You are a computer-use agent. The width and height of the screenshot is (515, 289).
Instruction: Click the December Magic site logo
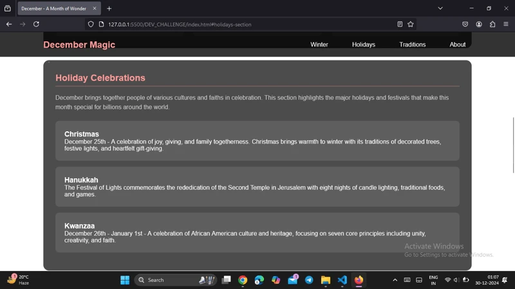79,44
